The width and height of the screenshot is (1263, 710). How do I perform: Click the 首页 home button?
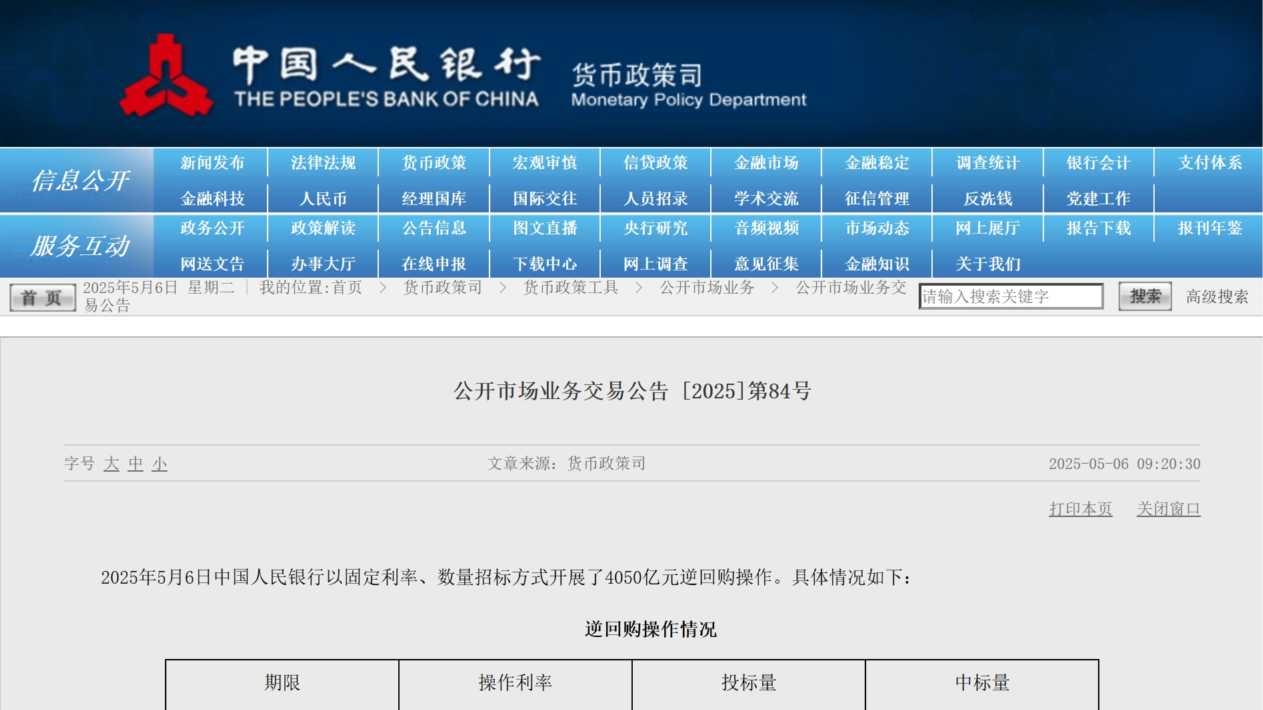coord(42,297)
